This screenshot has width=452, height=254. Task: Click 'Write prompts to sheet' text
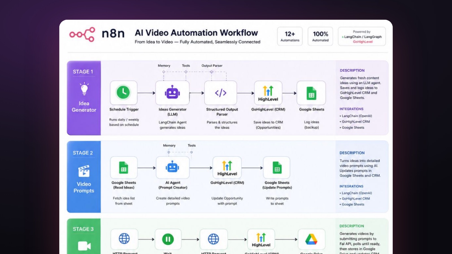(x=277, y=201)
